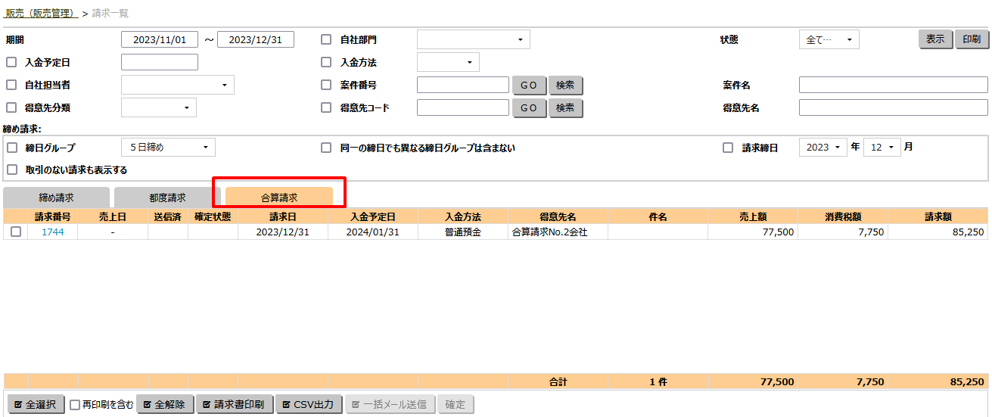Click the 表示 button
Screen dimensions: 992x417
click(934, 39)
